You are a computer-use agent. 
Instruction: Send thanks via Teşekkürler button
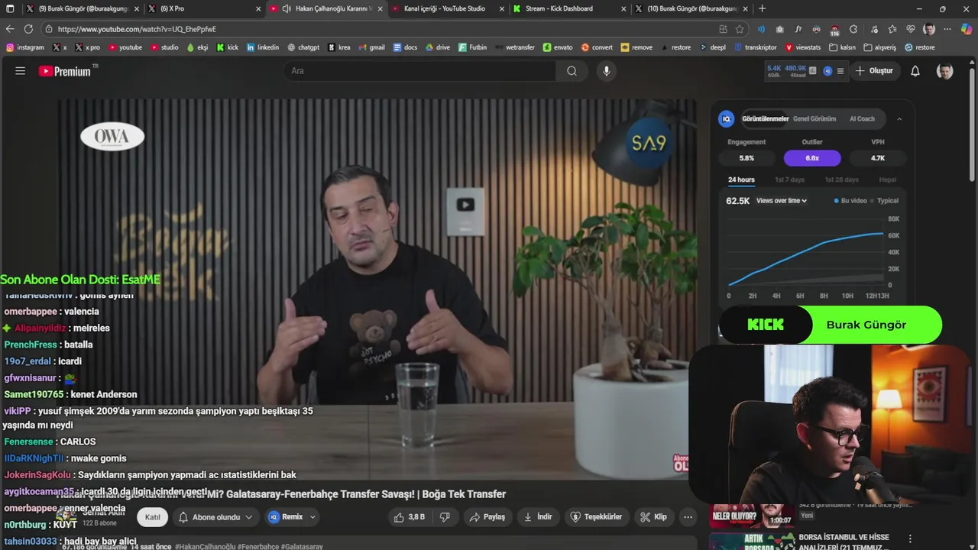598,517
